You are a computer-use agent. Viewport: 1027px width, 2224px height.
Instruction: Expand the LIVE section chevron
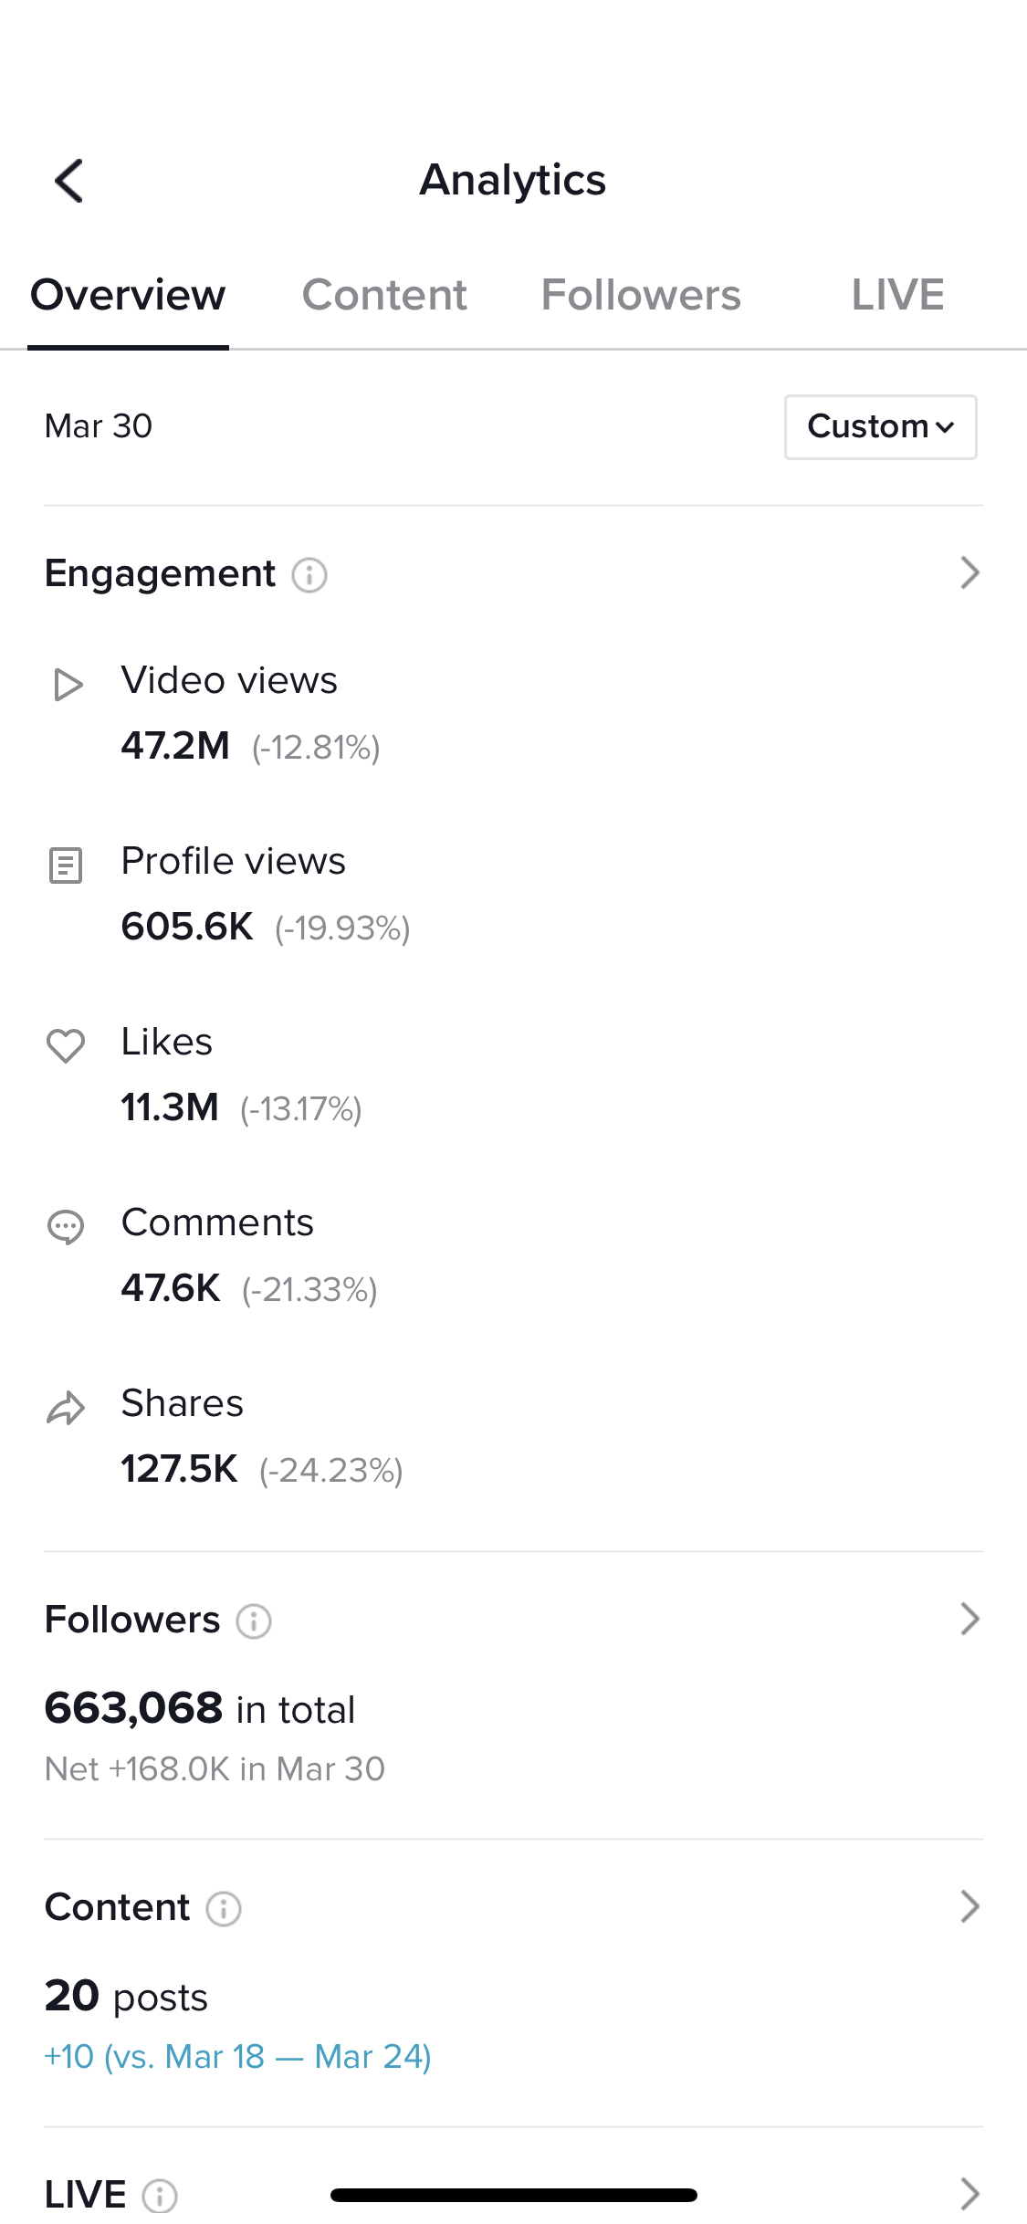[969, 2193]
